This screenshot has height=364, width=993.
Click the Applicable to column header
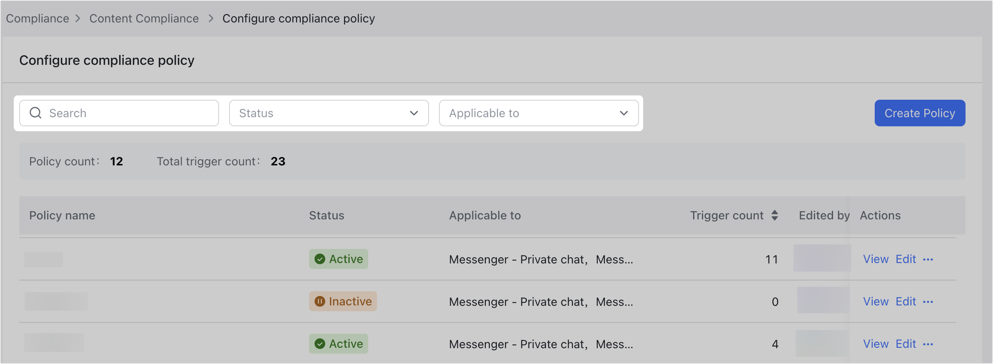click(485, 215)
